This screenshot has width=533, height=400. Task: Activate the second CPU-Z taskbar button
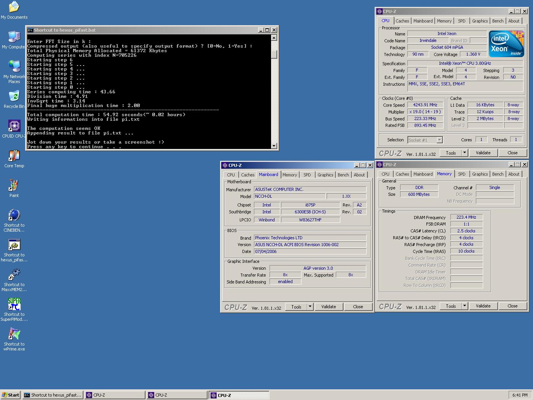tap(177, 395)
